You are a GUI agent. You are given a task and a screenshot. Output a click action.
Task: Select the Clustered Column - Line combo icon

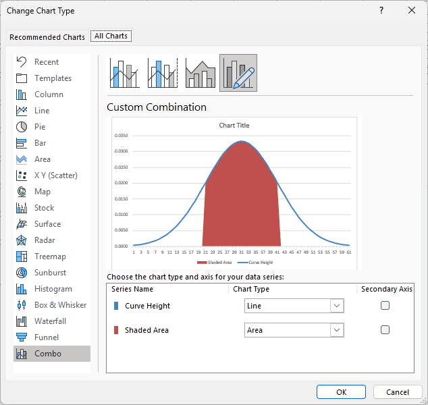click(x=125, y=73)
